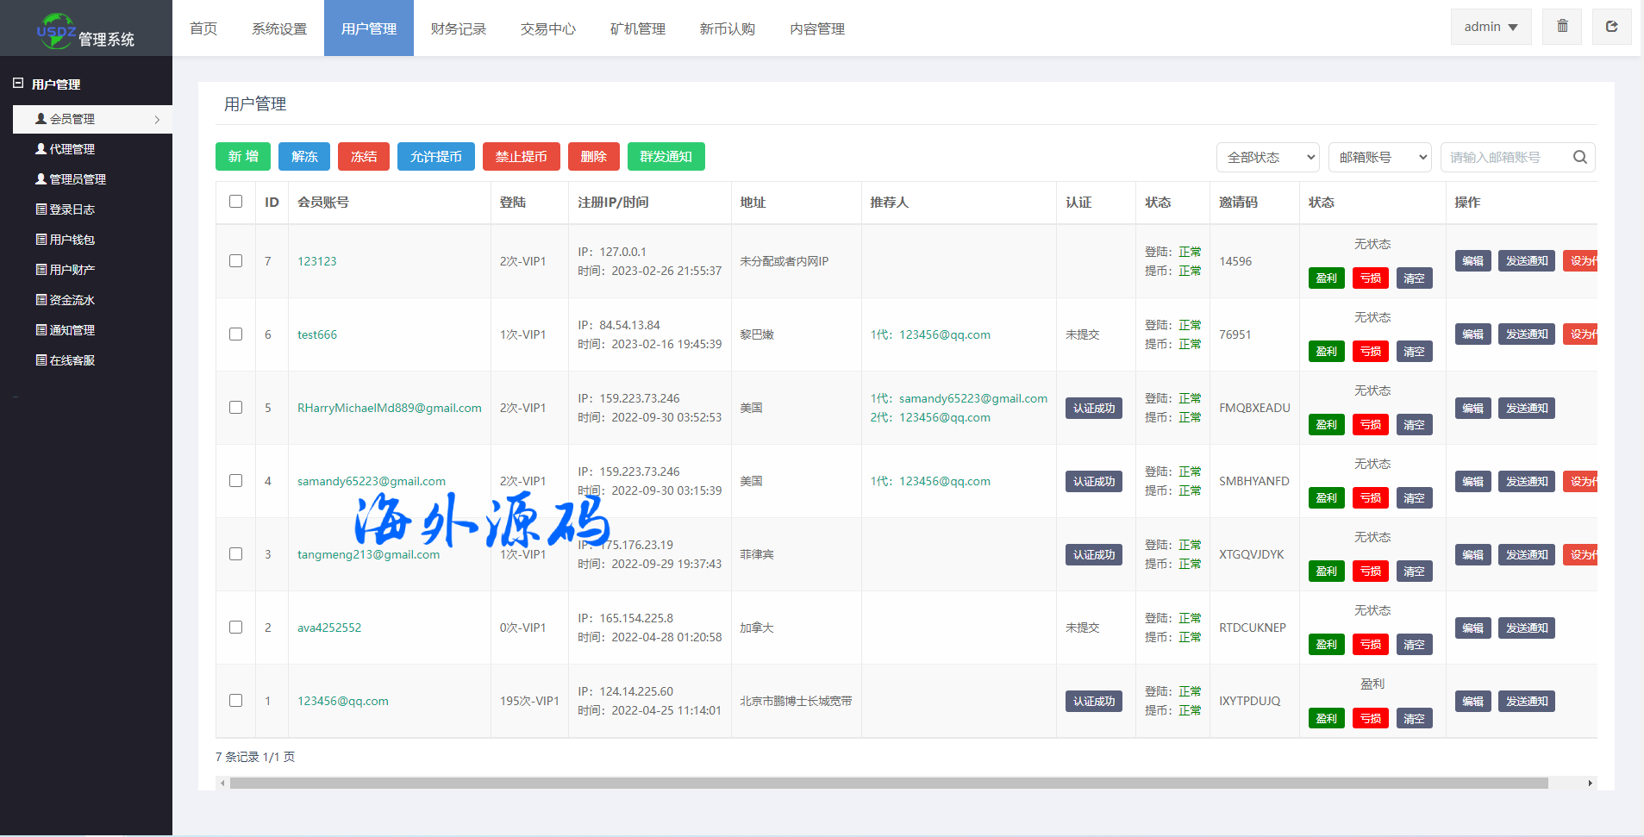Image resolution: width=1644 pixels, height=837 pixels.
Task: Check the box for member 123123
Action: click(235, 261)
